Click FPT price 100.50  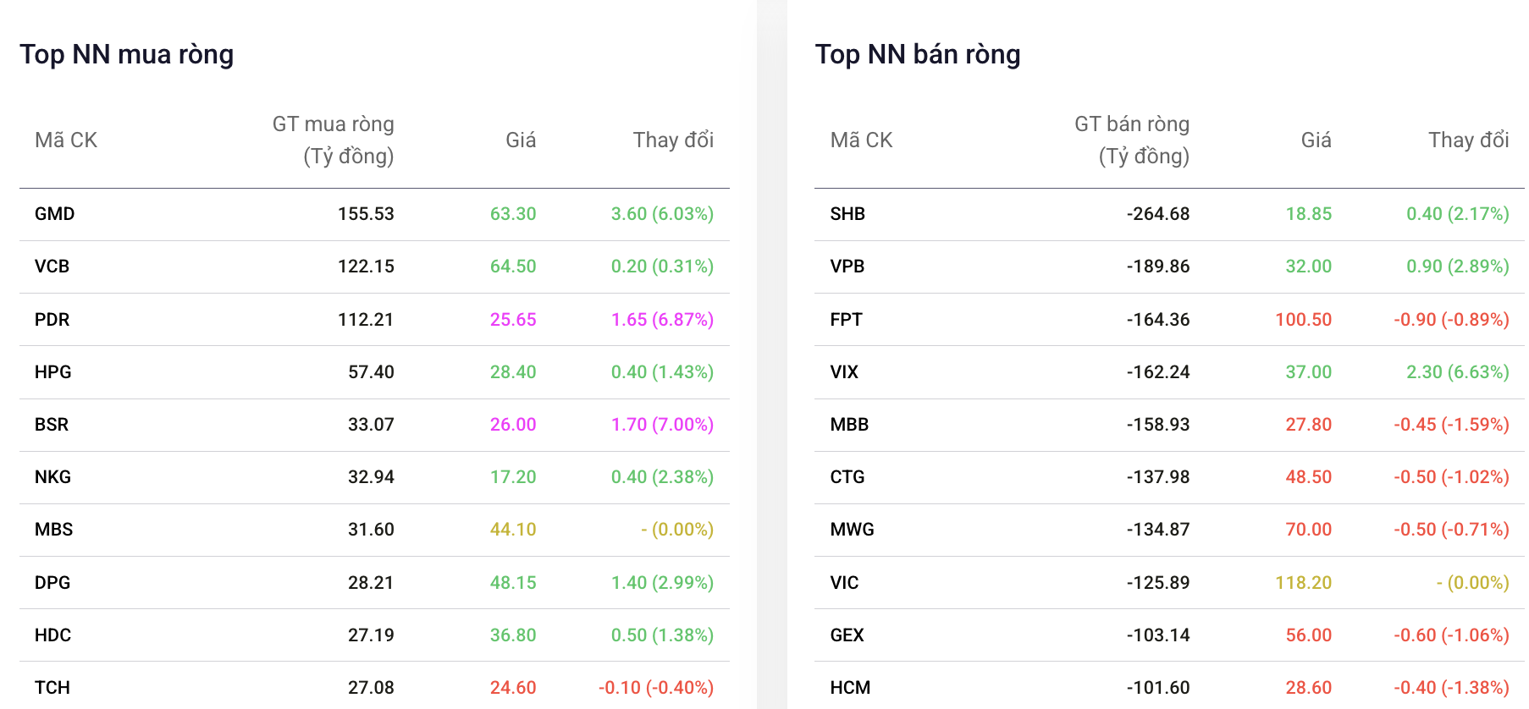[x=1304, y=320]
